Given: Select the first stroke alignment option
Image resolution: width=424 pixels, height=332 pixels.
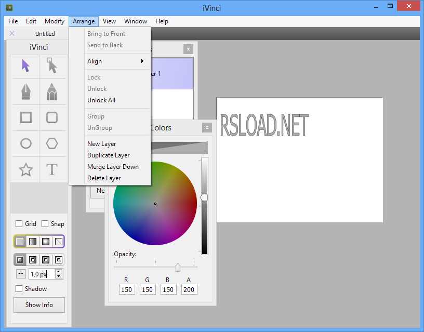Looking at the screenshot, I should pyautogui.click(x=20, y=260).
